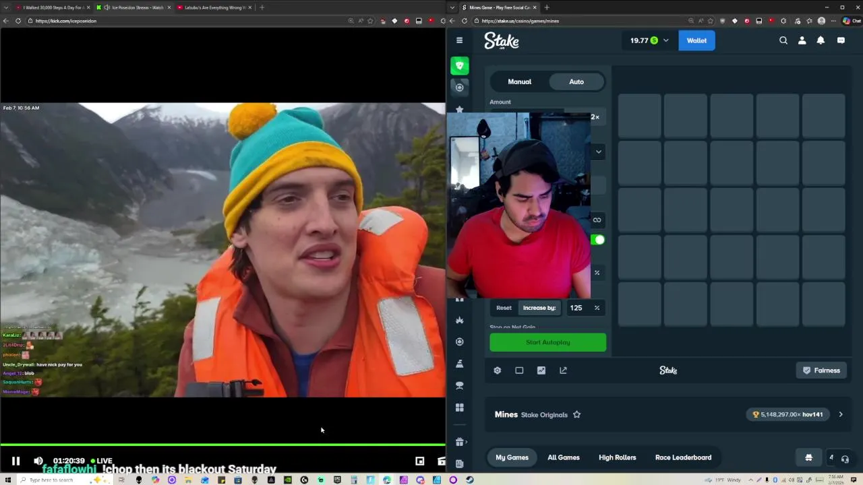The height and width of the screenshot is (485, 863).
Task: Select Reset on loss option
Action: tap(504, 308)
